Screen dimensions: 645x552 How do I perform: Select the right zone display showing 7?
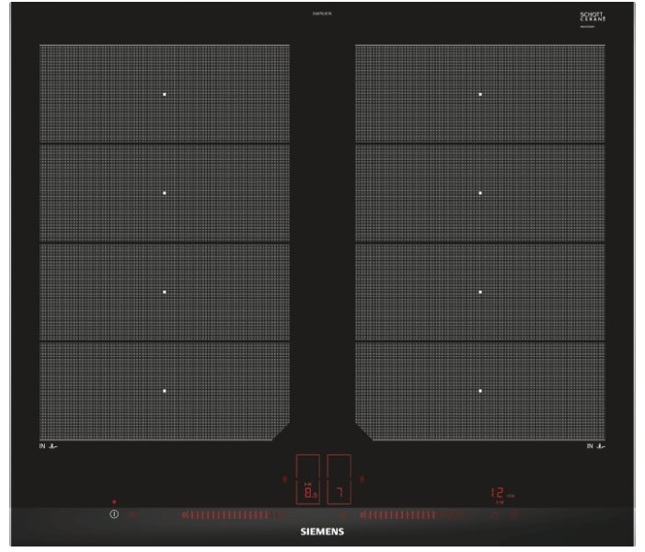pos(339,479)
